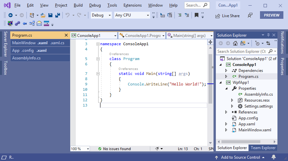Click the Home icon in Solution Explorer
288x161 pixels.
point(235,43)
